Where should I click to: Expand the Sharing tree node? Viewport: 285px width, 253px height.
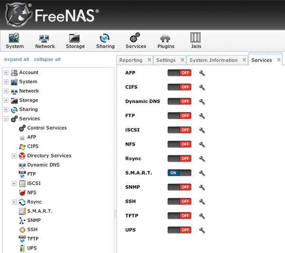pyautogui.click(x=6, y=110)
